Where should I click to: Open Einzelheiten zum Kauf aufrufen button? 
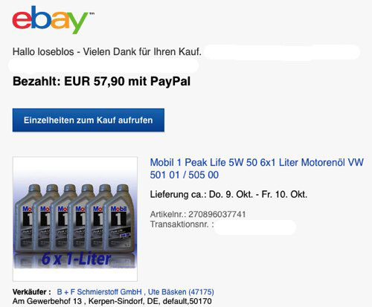(x=89, y=120)
